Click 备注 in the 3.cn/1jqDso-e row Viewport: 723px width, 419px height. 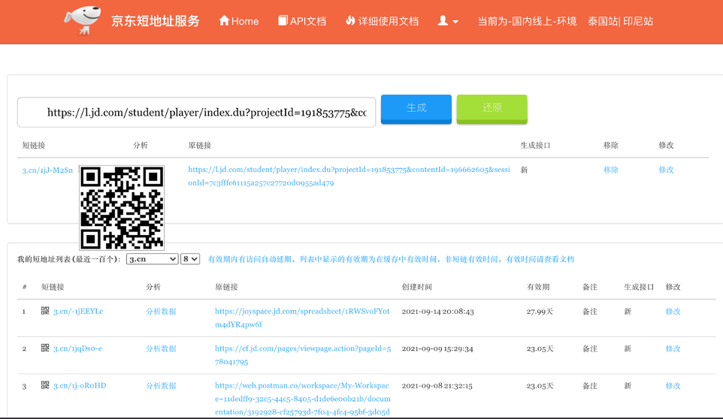590,348
